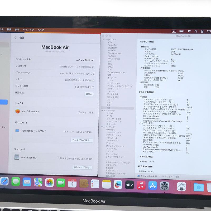Image resolution: width=211 pixels, height=211 pixels.
Task: Open ストレージ設定... button
Action: point(82,167)
